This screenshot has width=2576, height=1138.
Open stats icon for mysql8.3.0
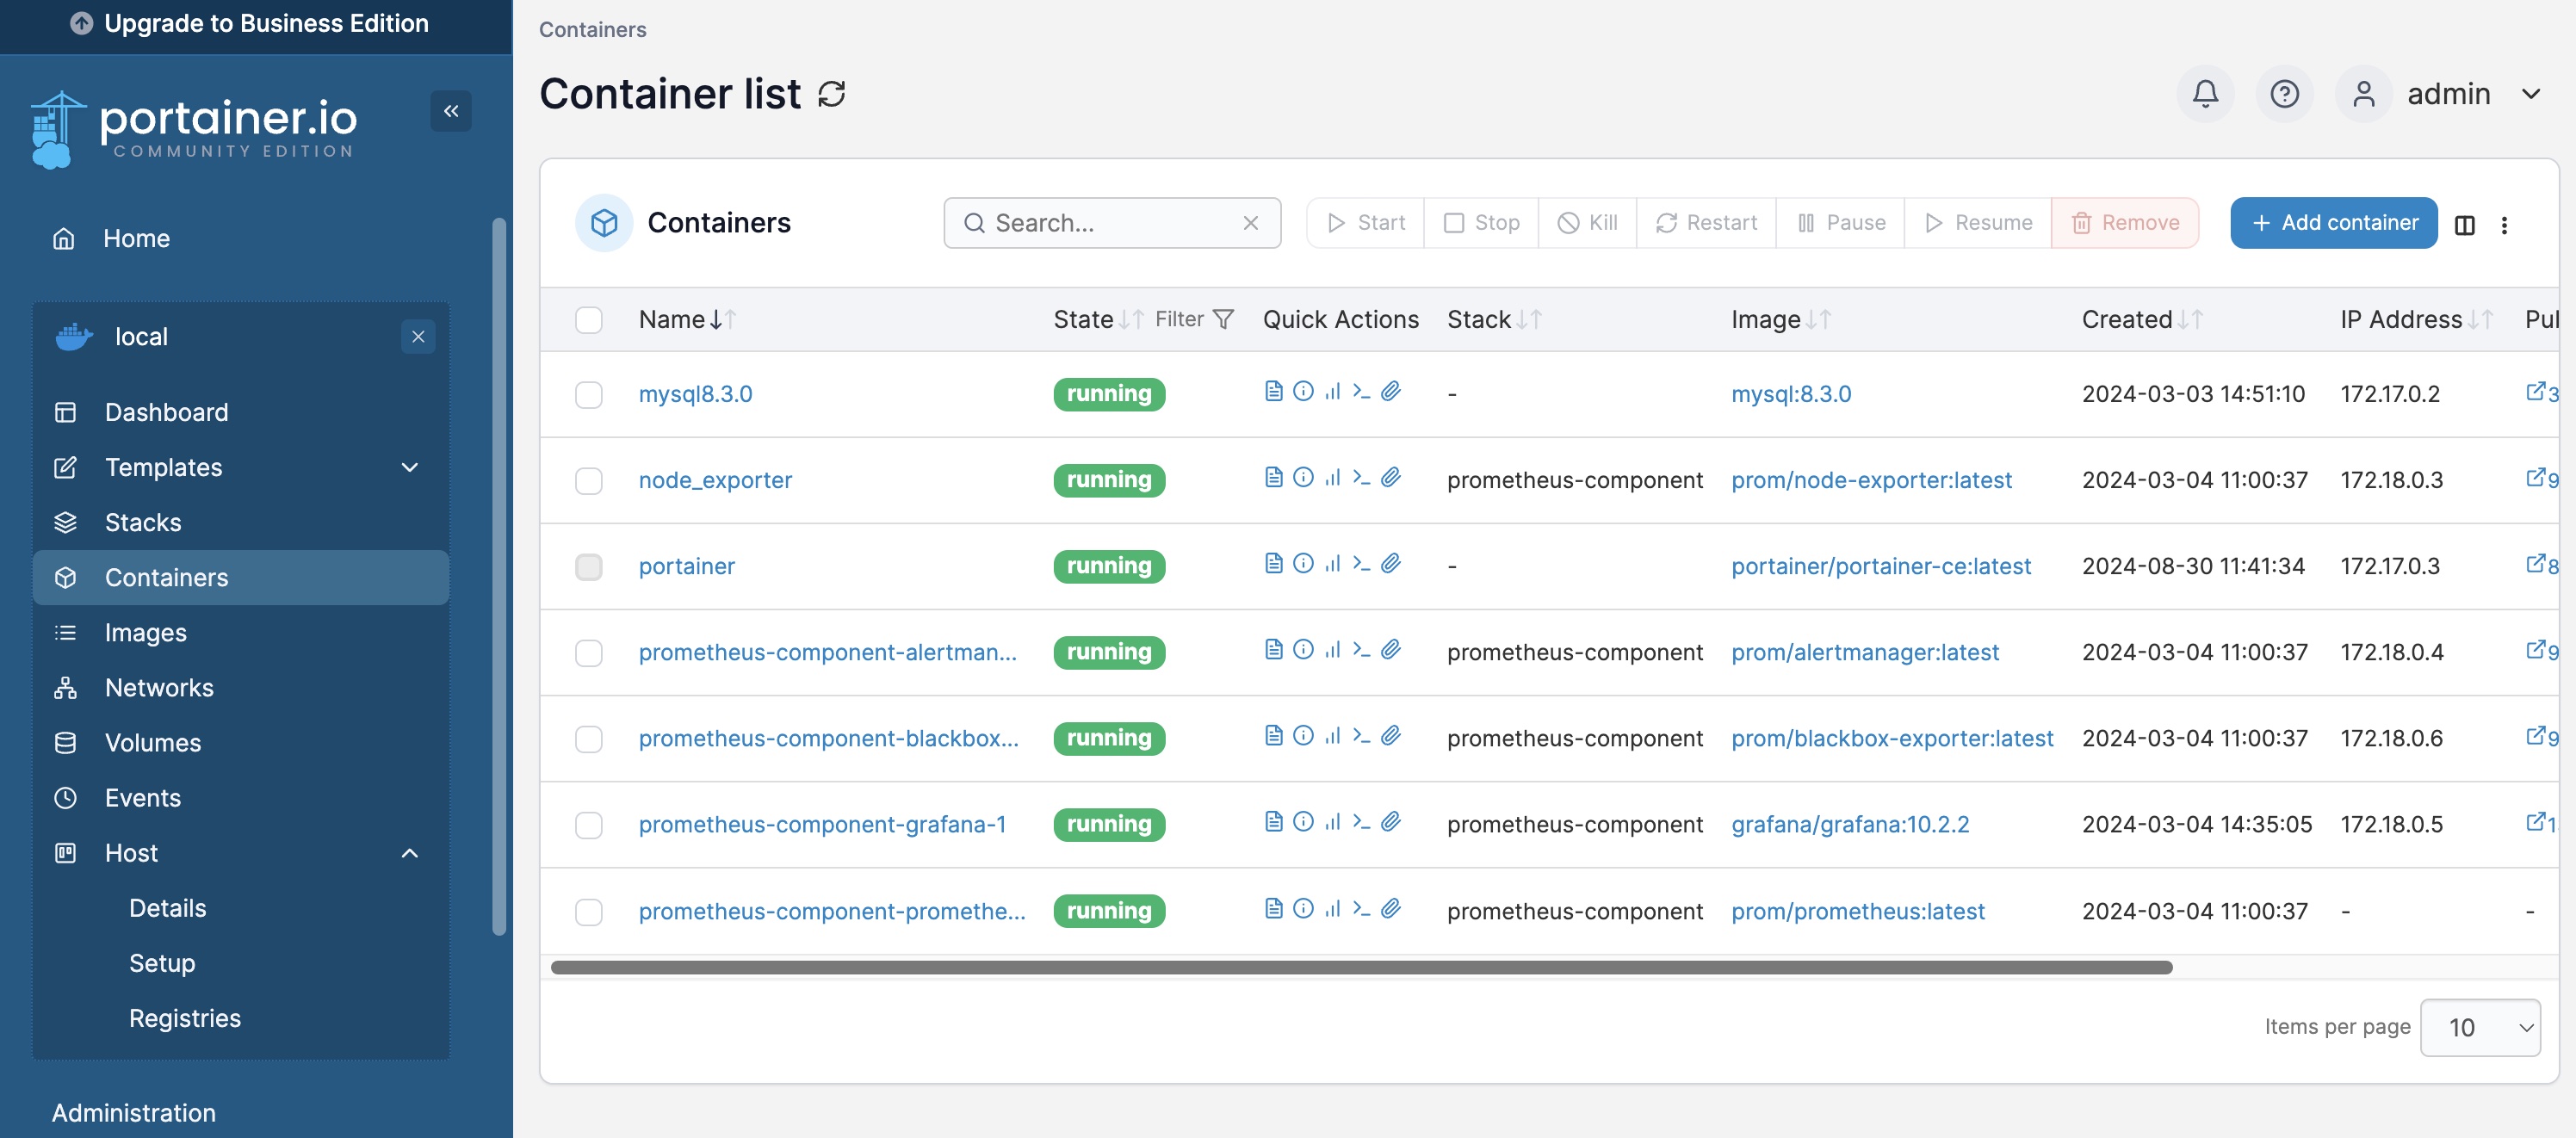[x=1332, y=391]
